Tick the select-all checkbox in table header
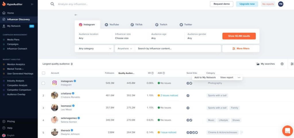Viewport: 294px width, 138px height. coord(43,73)
